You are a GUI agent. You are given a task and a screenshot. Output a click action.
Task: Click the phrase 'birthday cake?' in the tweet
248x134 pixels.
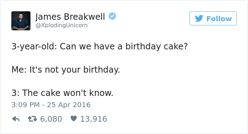(157, 47)
